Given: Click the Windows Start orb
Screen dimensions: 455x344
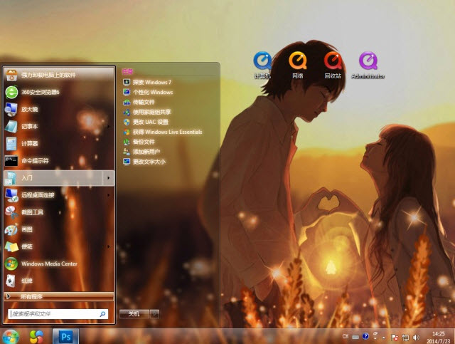Looking at the screenshot, I should 11,335.
